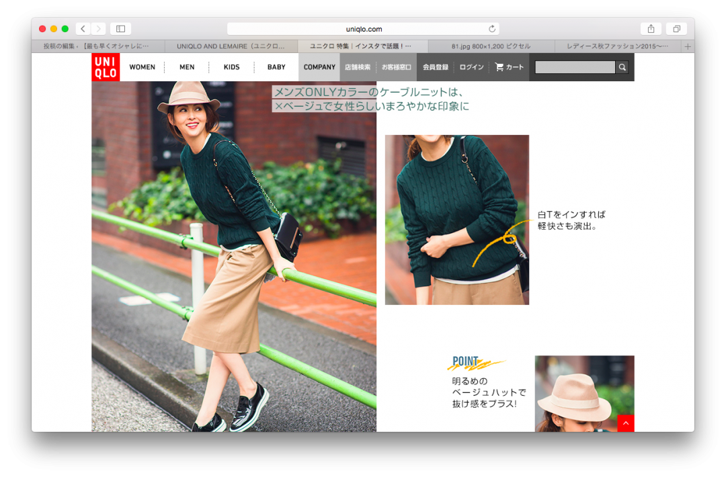Image resolution: width=726 pixels, height=477 pixels.
Task: Click the site search input field
Action: [575, 67]
